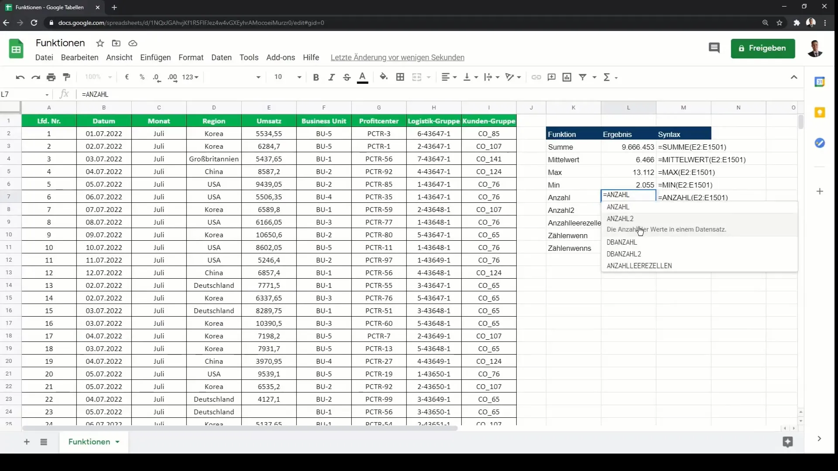The height and width of the screenshot is (471, 838).
Task: Choose ANZAHLLEEREZELLEN autocomplete suggestion
Action: click(x=699, y=266)
